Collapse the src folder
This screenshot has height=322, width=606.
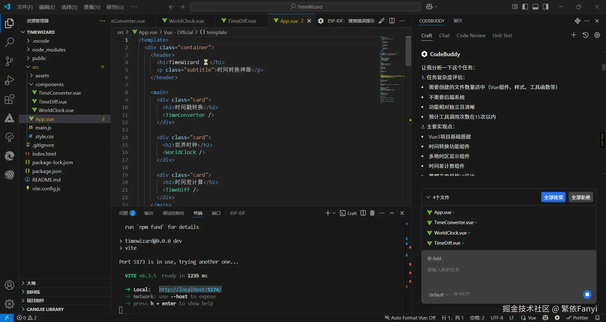coord(35,67)
